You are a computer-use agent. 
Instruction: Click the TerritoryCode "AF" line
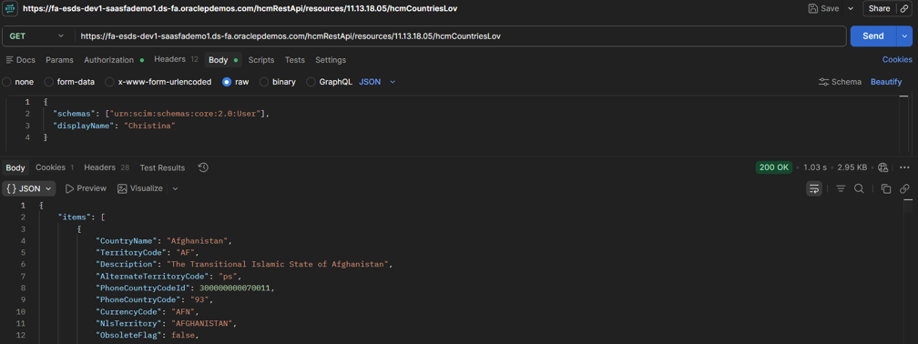(148, 253)
